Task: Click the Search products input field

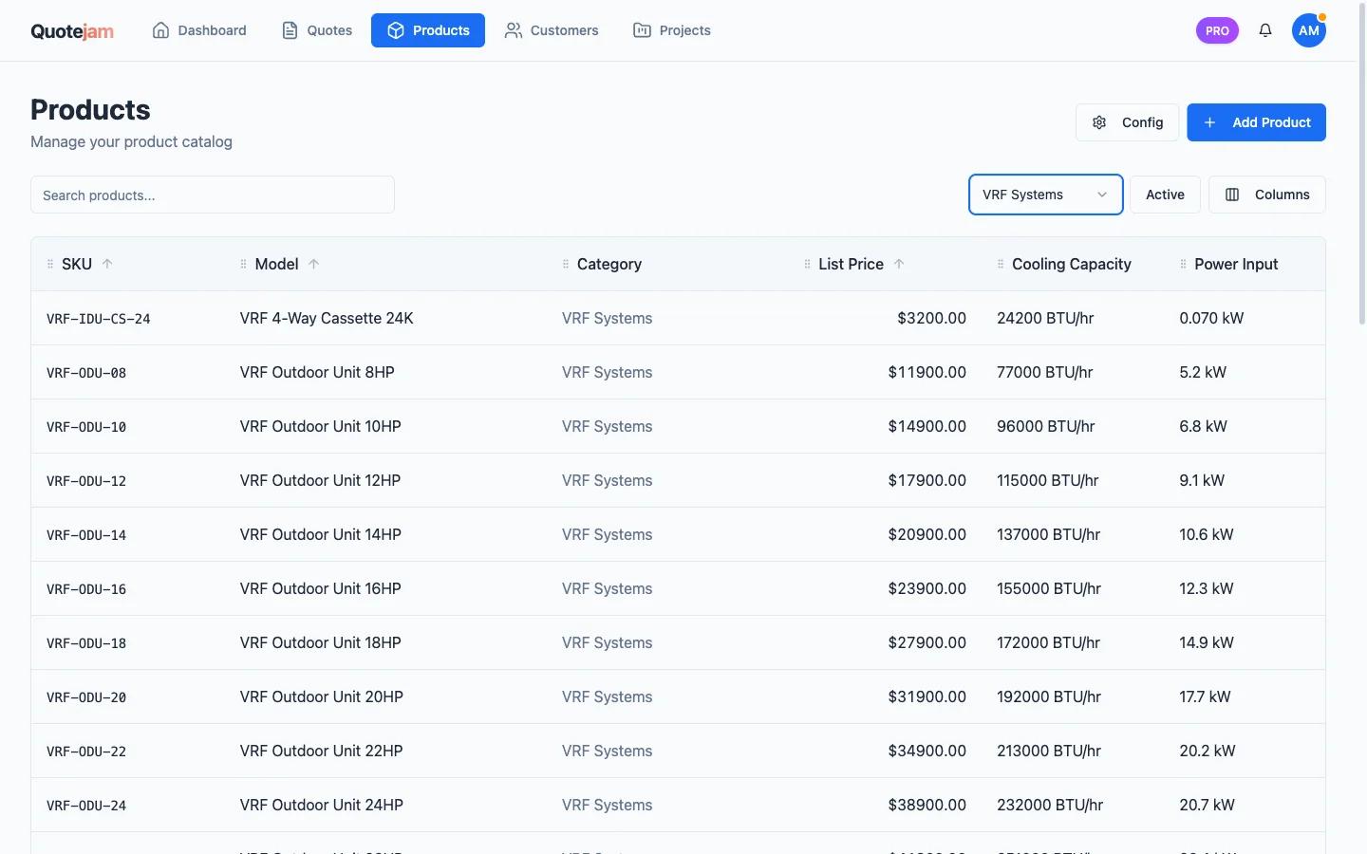Action: (x=212, y=195)
